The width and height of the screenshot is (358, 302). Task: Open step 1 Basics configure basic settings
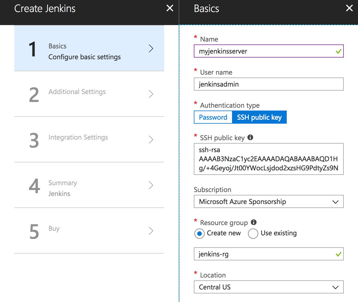89,48
